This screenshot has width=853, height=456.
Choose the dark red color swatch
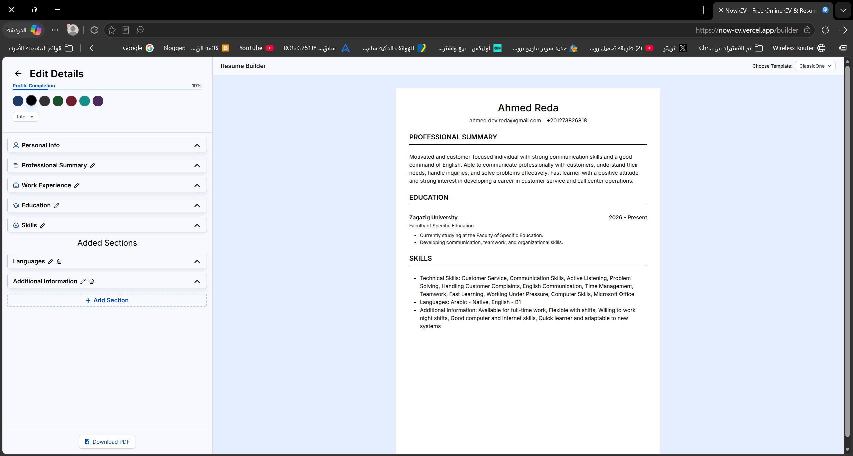click(x=71, y=101)
